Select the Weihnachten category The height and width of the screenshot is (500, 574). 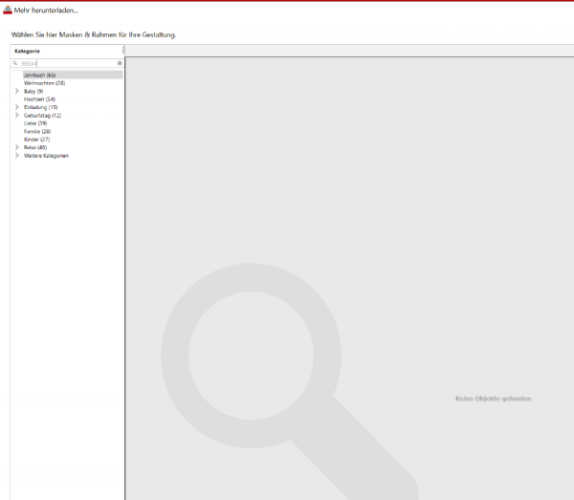(44, 83)
